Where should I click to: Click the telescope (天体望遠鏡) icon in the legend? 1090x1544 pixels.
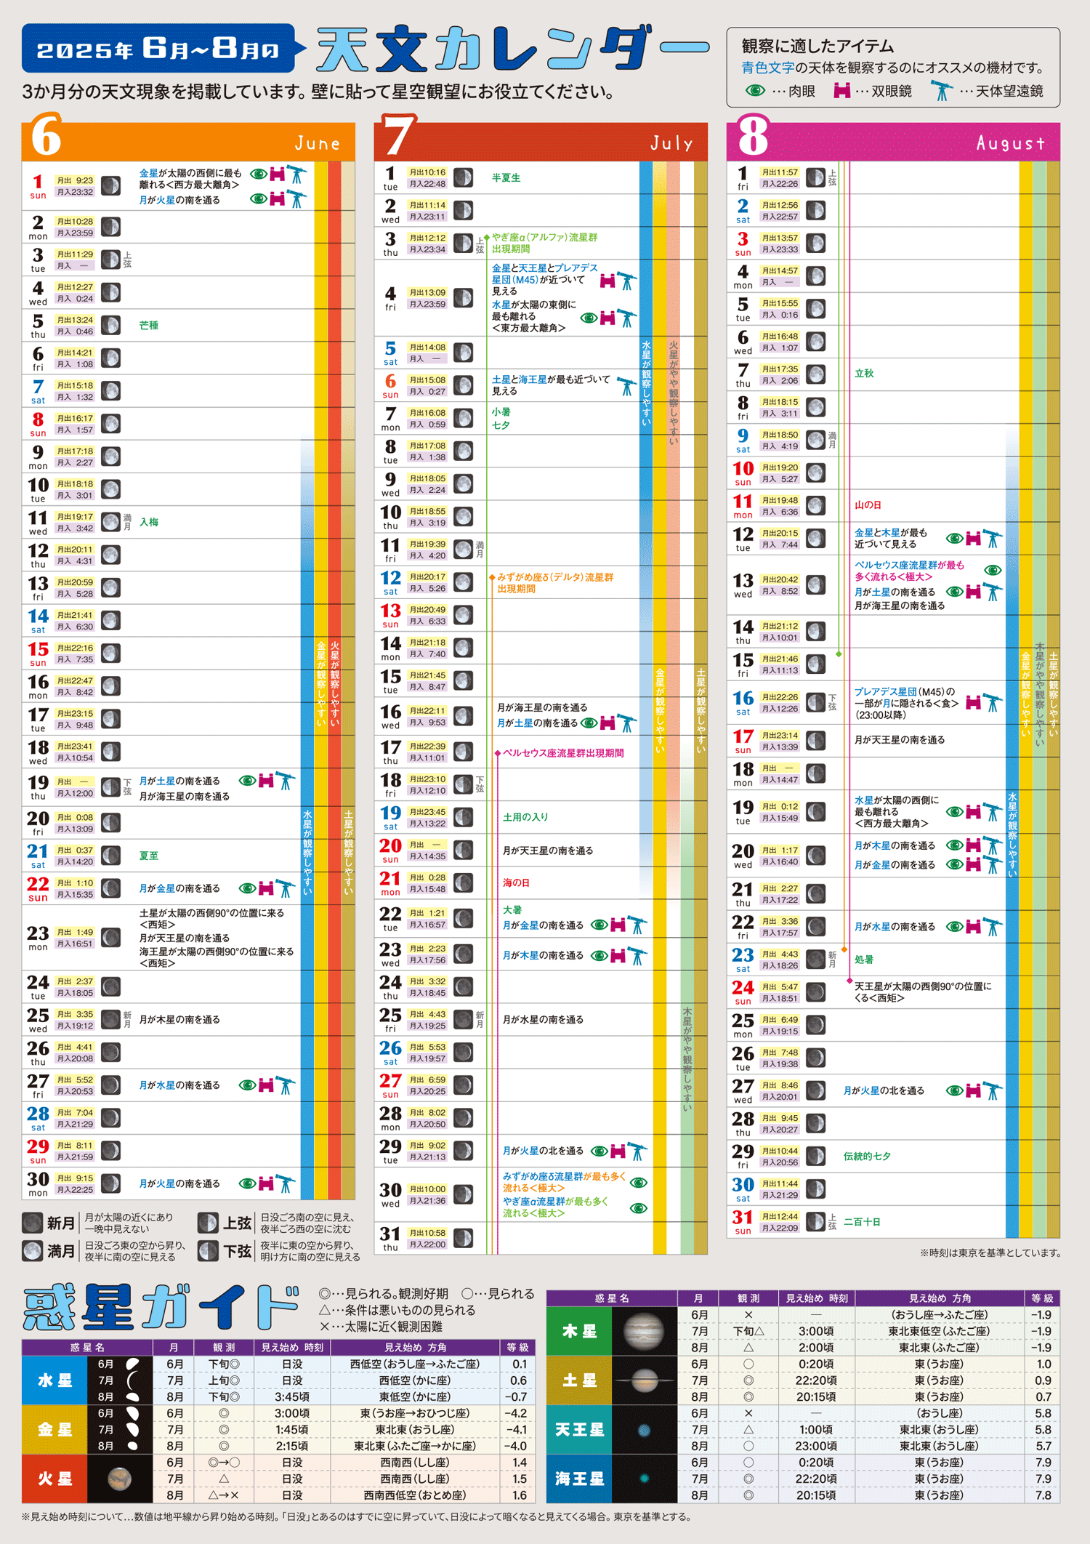(x=942, y=91)
